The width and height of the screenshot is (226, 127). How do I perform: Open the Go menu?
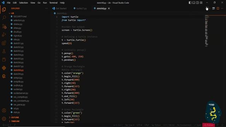(39, 3)
